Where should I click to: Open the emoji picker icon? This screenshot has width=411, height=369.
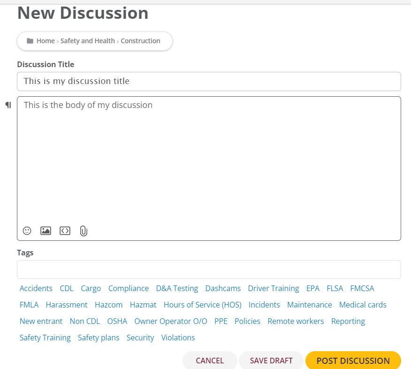click(27, 231)
